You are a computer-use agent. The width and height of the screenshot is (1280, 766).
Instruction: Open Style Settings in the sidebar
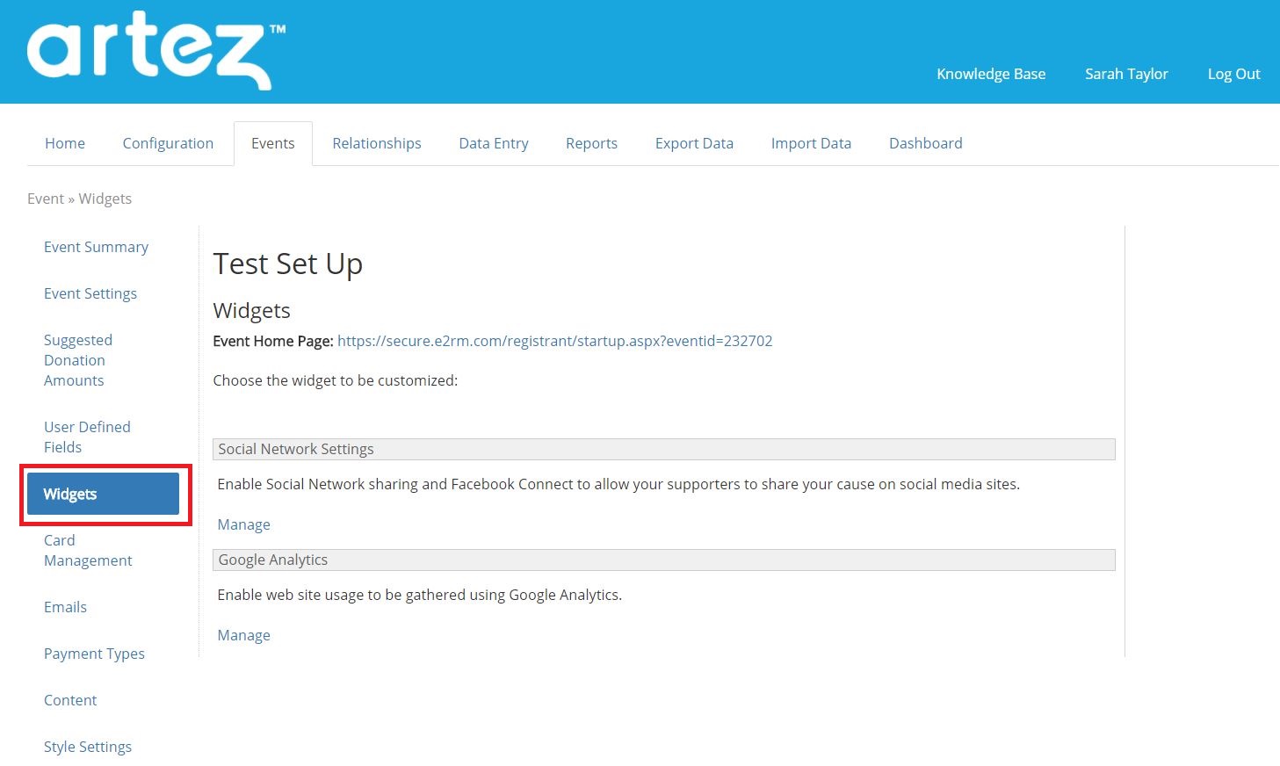click(x=88, y=747)
